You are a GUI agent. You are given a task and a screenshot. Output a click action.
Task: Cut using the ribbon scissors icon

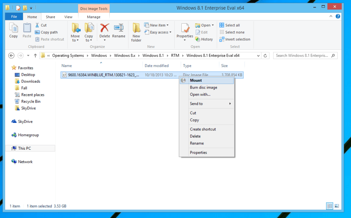click(x=37, y=25)
